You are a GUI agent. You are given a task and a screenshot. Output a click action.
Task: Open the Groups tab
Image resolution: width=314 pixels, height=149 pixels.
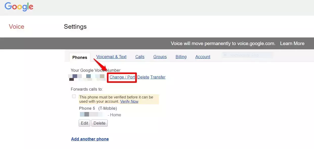coord(160,57)
